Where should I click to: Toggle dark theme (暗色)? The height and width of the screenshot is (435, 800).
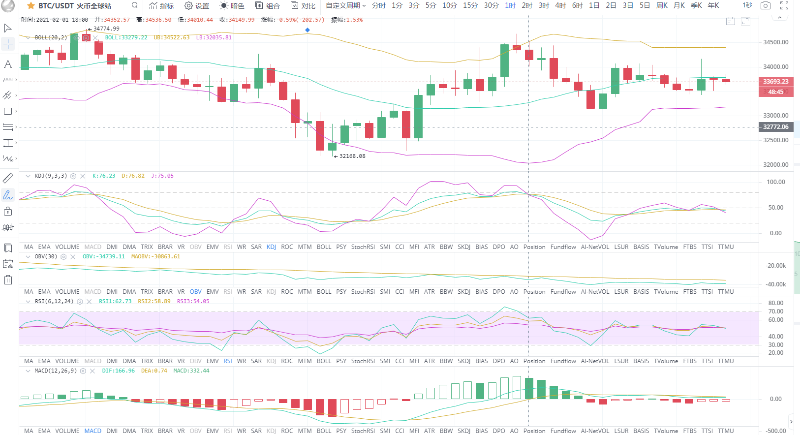pyautogui.click(x=232, y=5)
